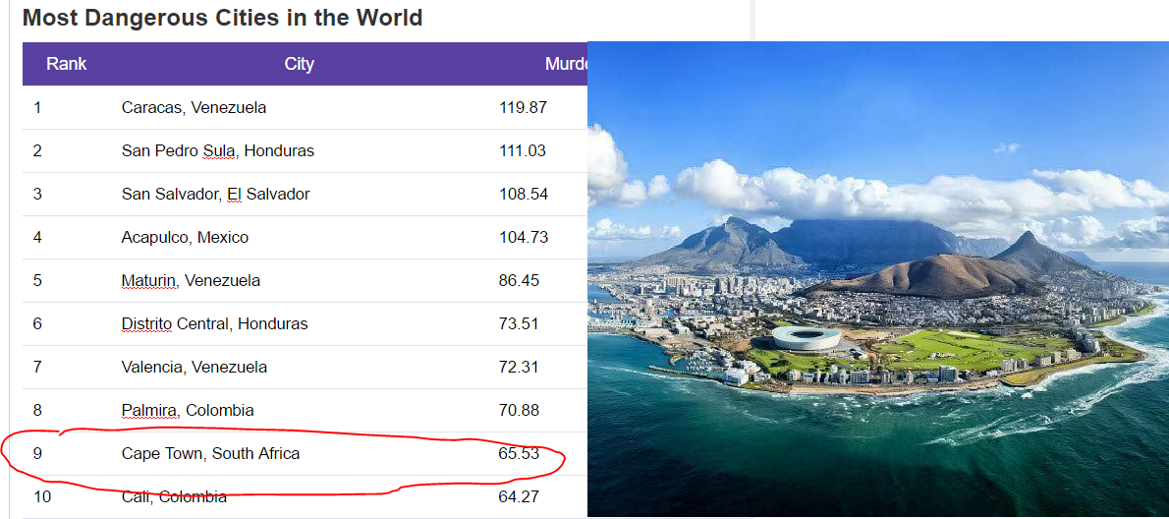The height and width of the screenshot is (519, 1169).
Task: Click the Distrito Central, Honduras cell
Action: coord(215,323)
